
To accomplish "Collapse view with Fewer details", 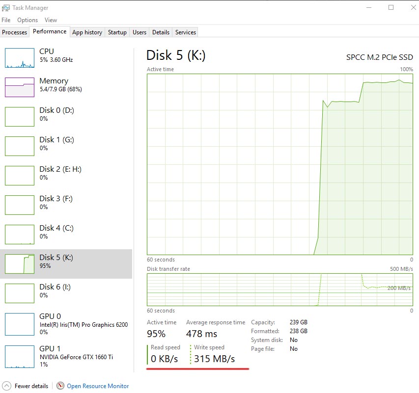I will point(27,386).
